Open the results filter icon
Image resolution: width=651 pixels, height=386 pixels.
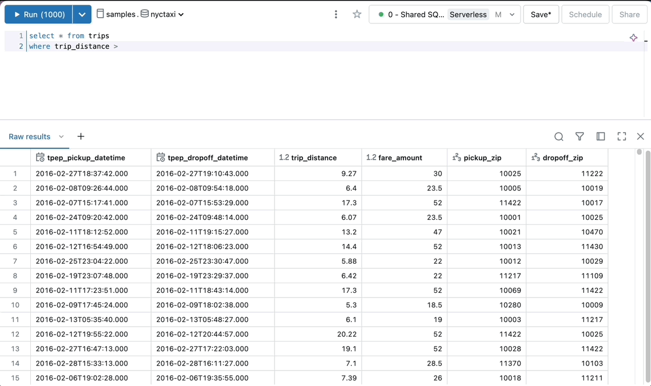(579, 136)
